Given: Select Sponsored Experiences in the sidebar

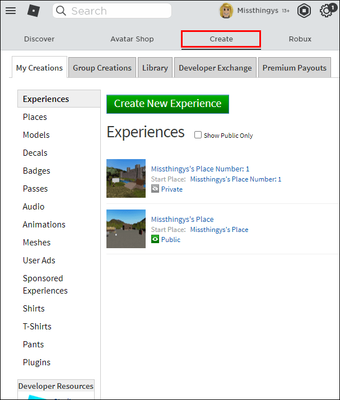Looking at the screenshot, I should tap(45, 284).
